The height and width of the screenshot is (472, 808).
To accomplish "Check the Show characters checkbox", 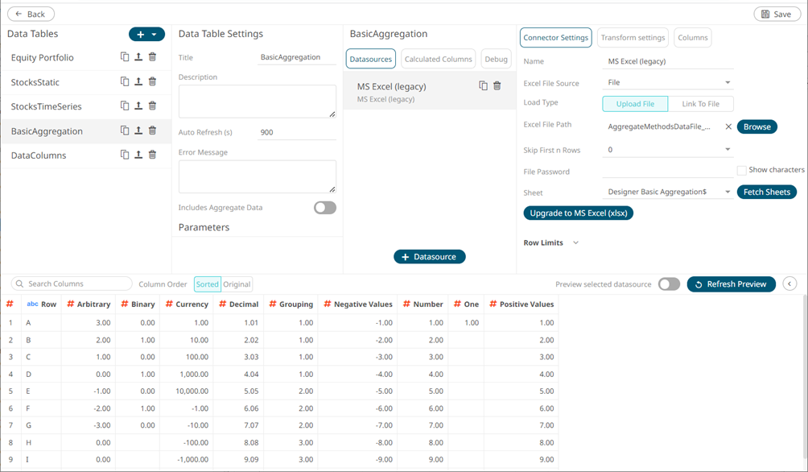I will 741,170.
